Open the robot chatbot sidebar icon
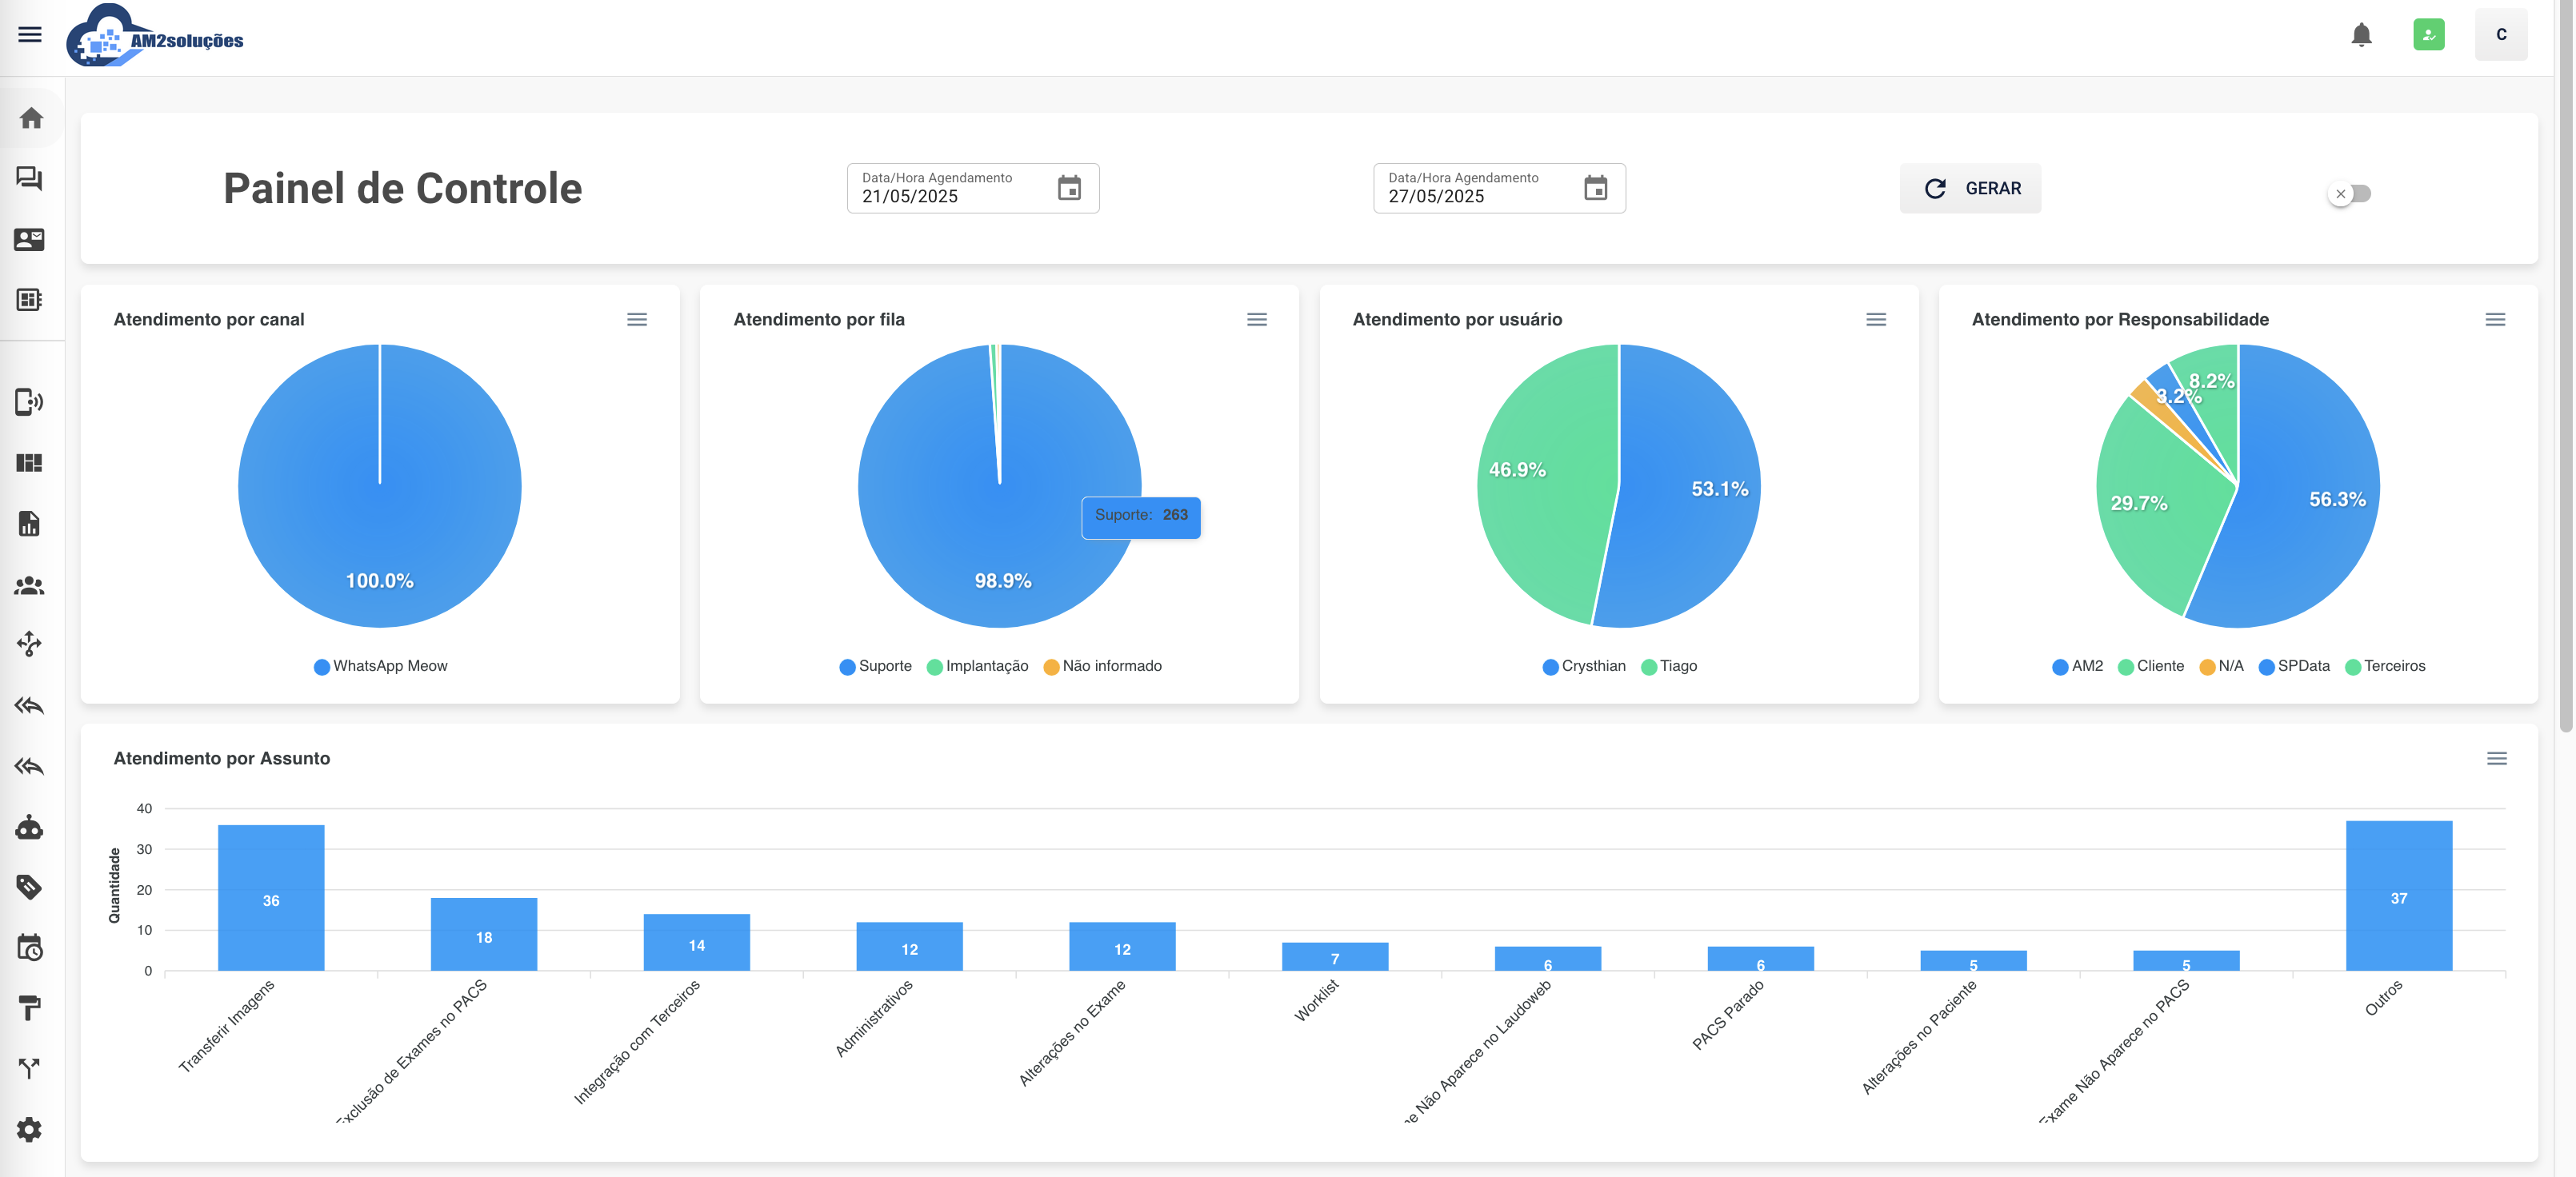Screen dimensions: 2576x1177 pos(29,828)
